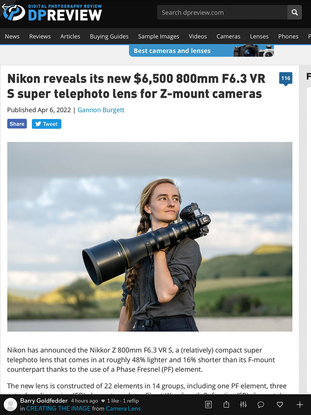Open the Reviews menu item
The height and width of the screenshot is (415, 311).
[40, 36]
